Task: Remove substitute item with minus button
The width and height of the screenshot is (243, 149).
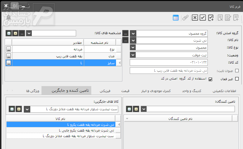Action: (12, 109)
